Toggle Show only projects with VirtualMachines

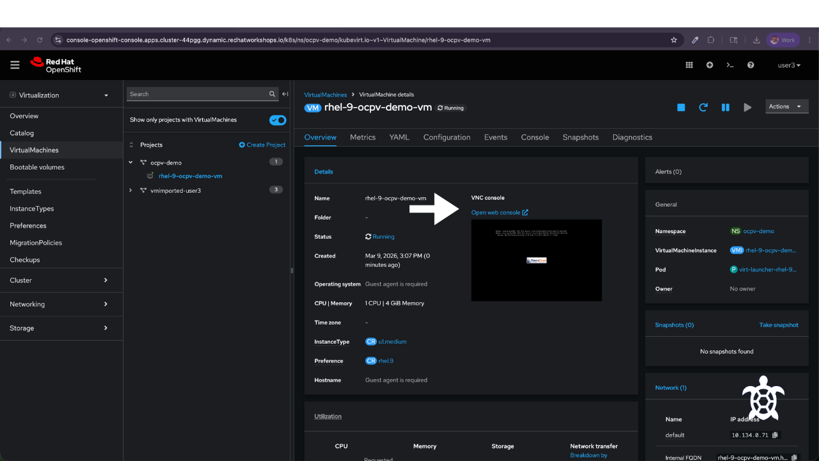[278, 120]
